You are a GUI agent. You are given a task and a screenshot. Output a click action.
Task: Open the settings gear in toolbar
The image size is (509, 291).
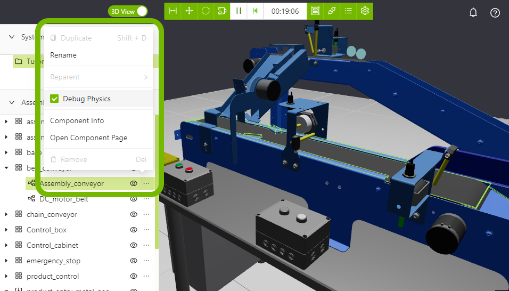click(x=365, y=11)
